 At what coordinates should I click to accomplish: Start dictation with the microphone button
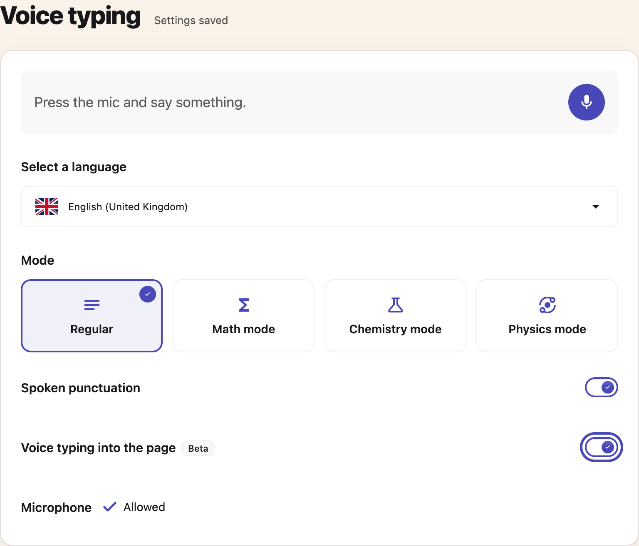tap(586, 102)
